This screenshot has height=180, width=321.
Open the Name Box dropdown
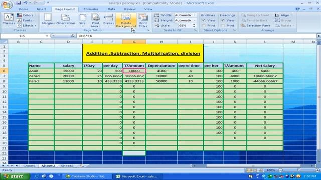coord(47,36)
